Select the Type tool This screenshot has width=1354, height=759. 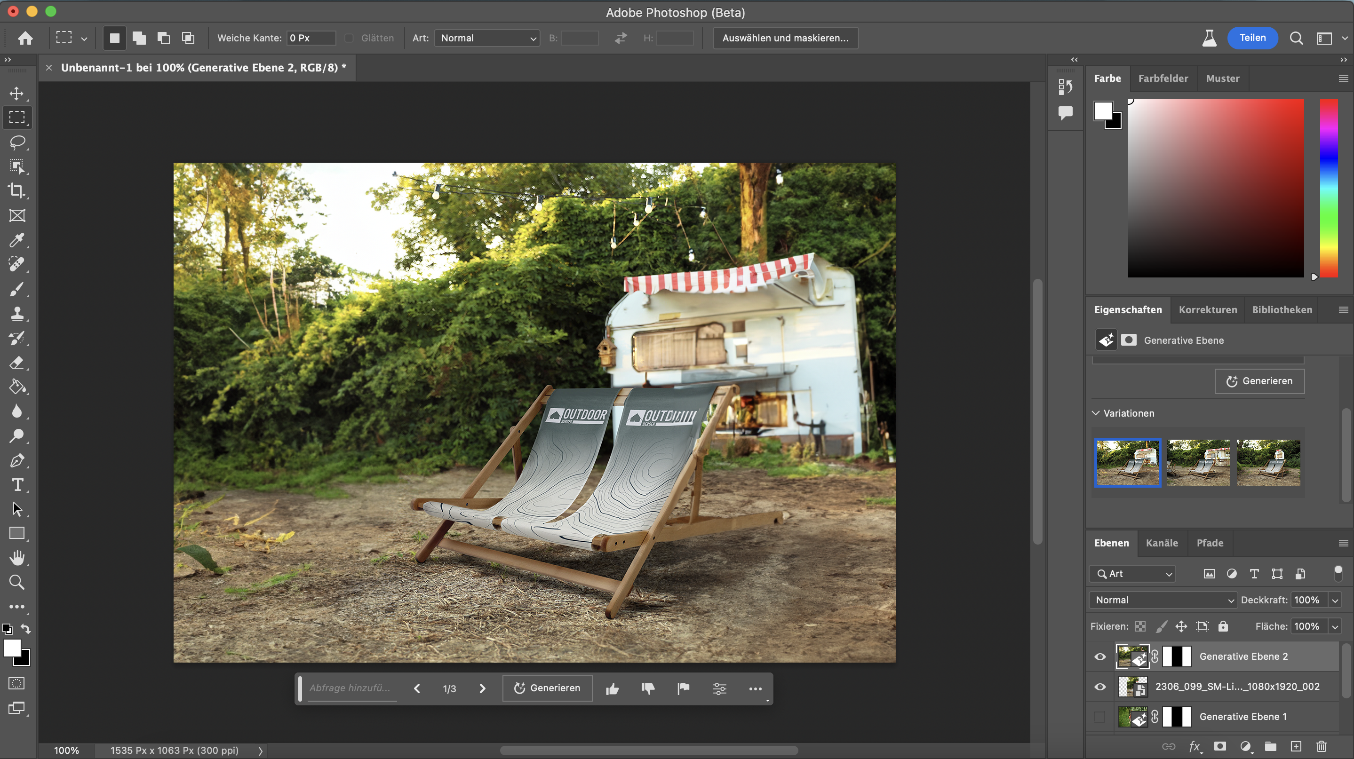coord(17,484)
